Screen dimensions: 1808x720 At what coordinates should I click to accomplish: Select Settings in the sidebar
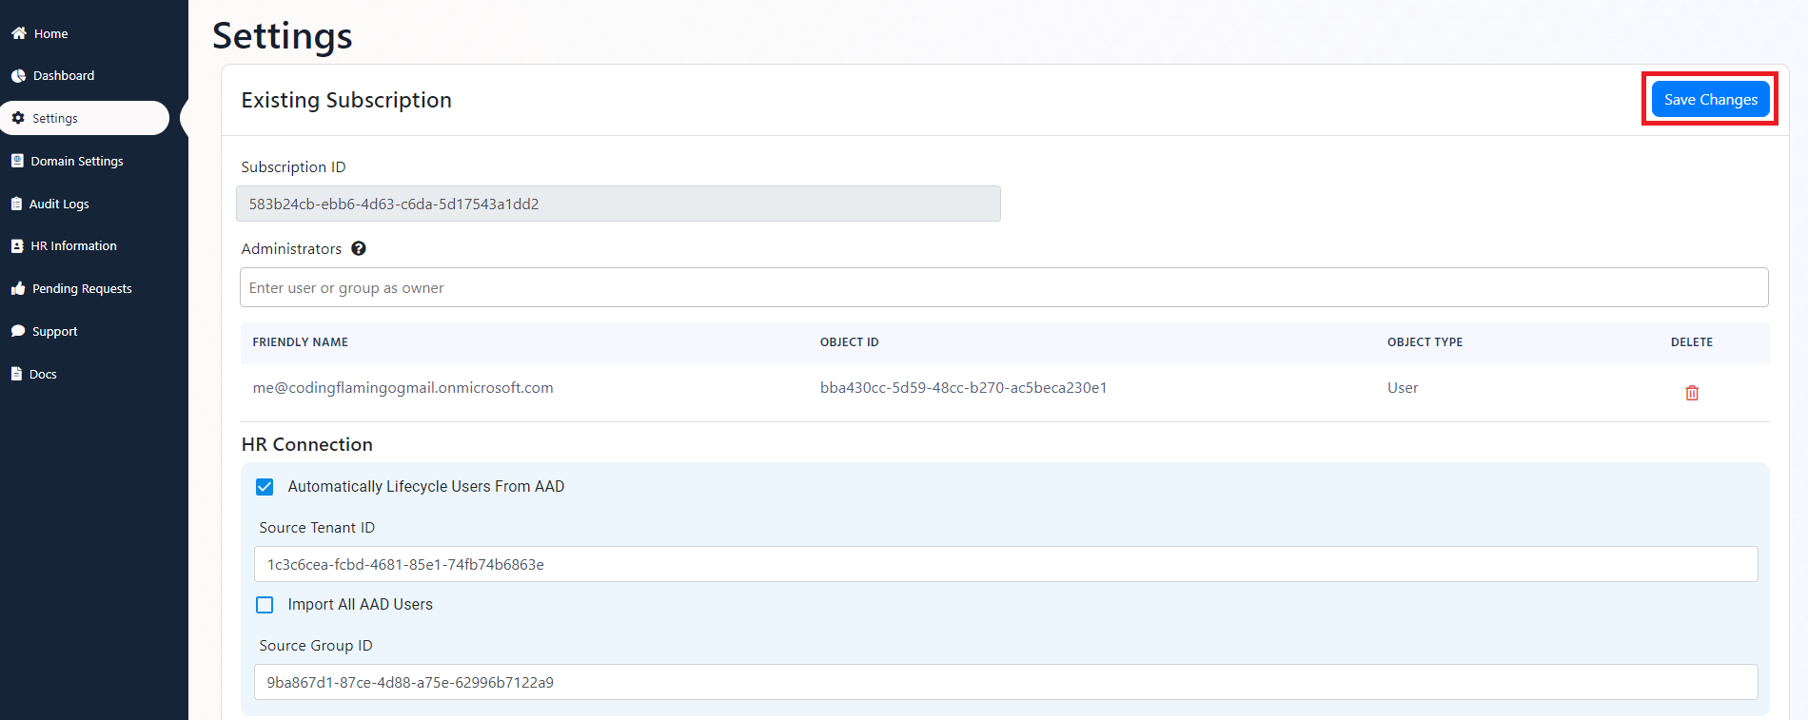(x=85, y=118)
